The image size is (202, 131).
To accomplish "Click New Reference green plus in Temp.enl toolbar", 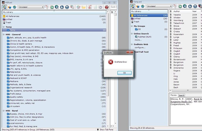I will [x=180, y=6].
